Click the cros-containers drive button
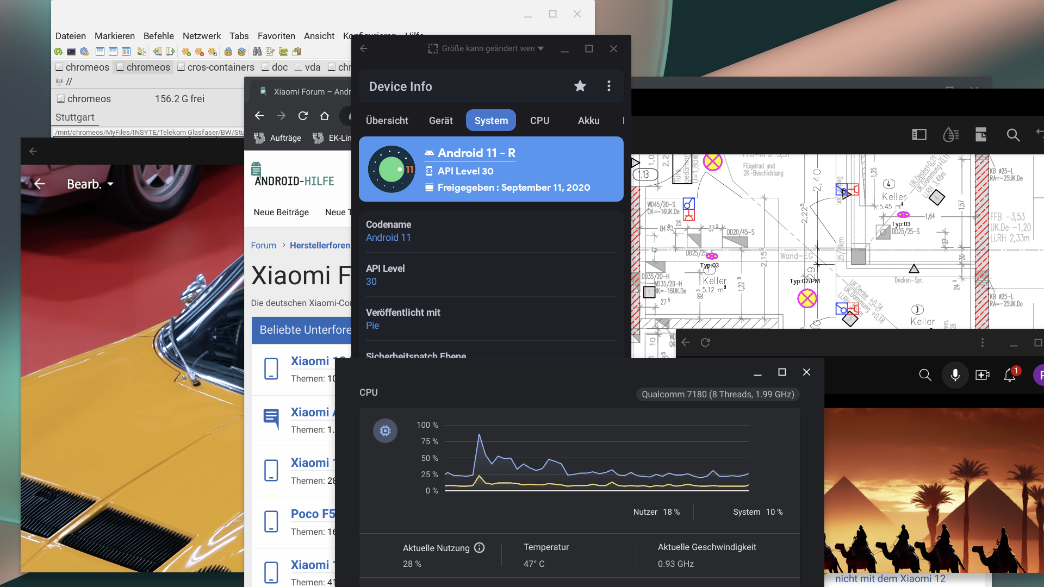Screen dimensions: 1044x587 point(216,67)
